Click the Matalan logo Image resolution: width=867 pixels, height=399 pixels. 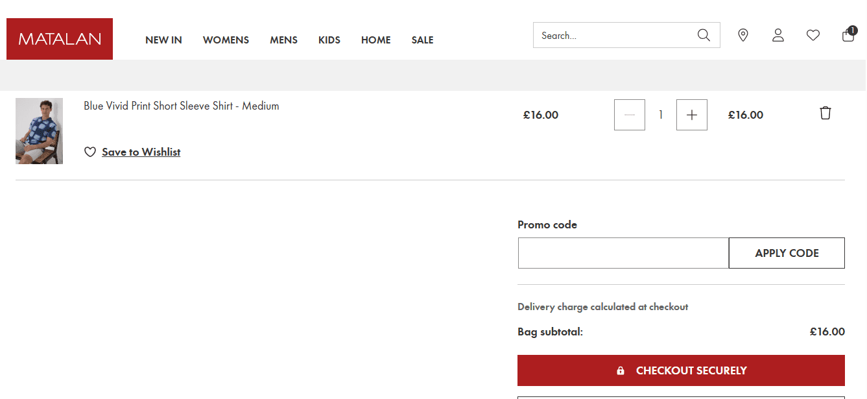[60, 39]
